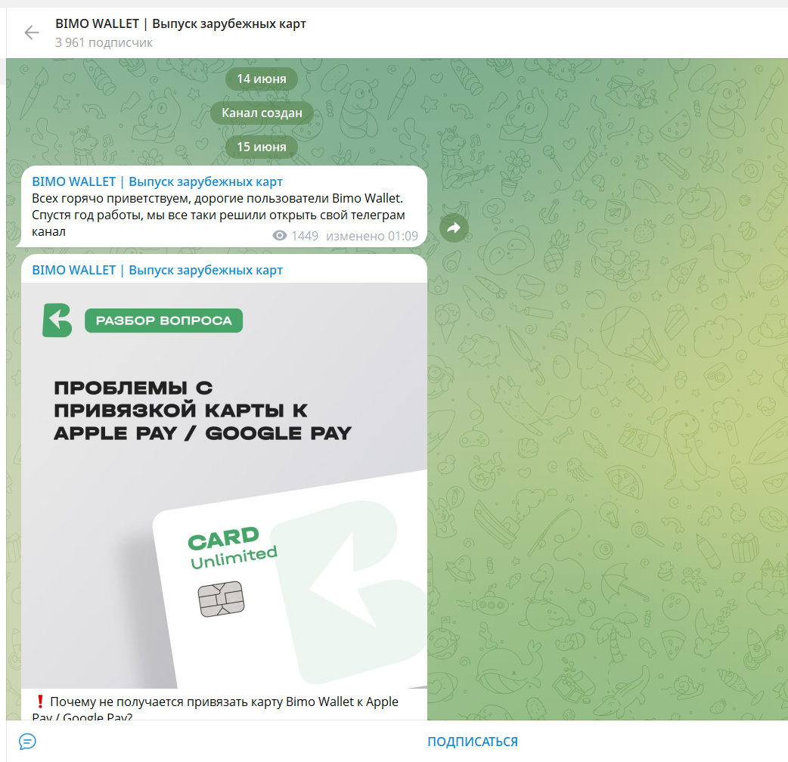Forward the welcome message with share arrow
788x762 pixels.
pyautogui.click(x=454, y=228)
